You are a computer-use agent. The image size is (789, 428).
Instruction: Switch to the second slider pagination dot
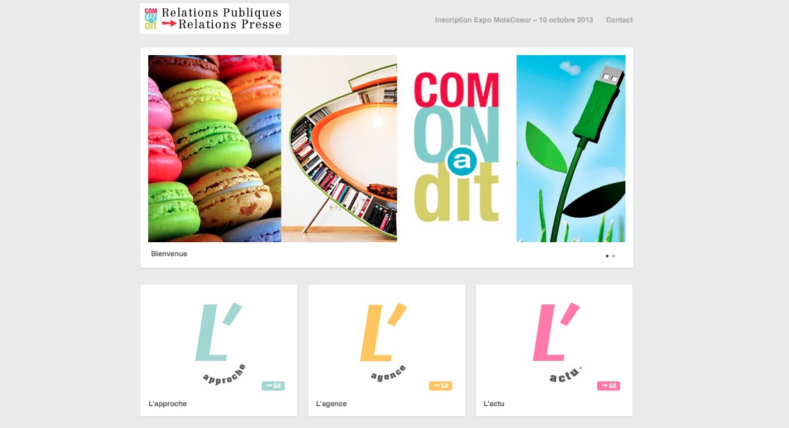pos(614,256)
